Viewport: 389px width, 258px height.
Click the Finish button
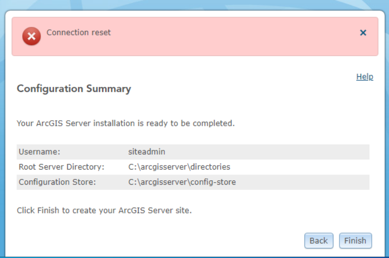355,241
